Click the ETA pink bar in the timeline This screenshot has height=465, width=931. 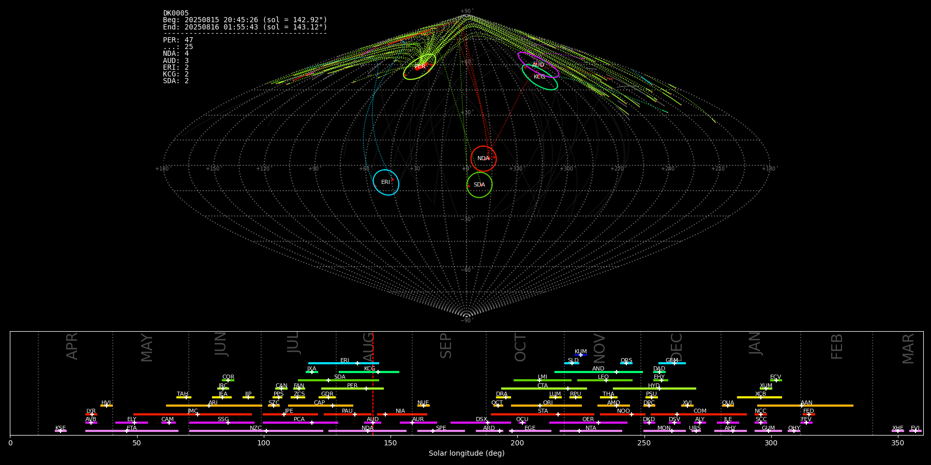pyautogui.click(x=132, y=431)
